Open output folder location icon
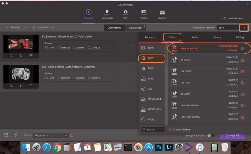This screenshot has height=154, width=251. click(x=71, y=135)
